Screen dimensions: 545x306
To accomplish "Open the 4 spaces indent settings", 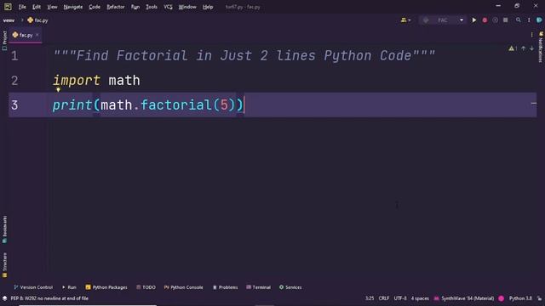I will tap(420, 298).
